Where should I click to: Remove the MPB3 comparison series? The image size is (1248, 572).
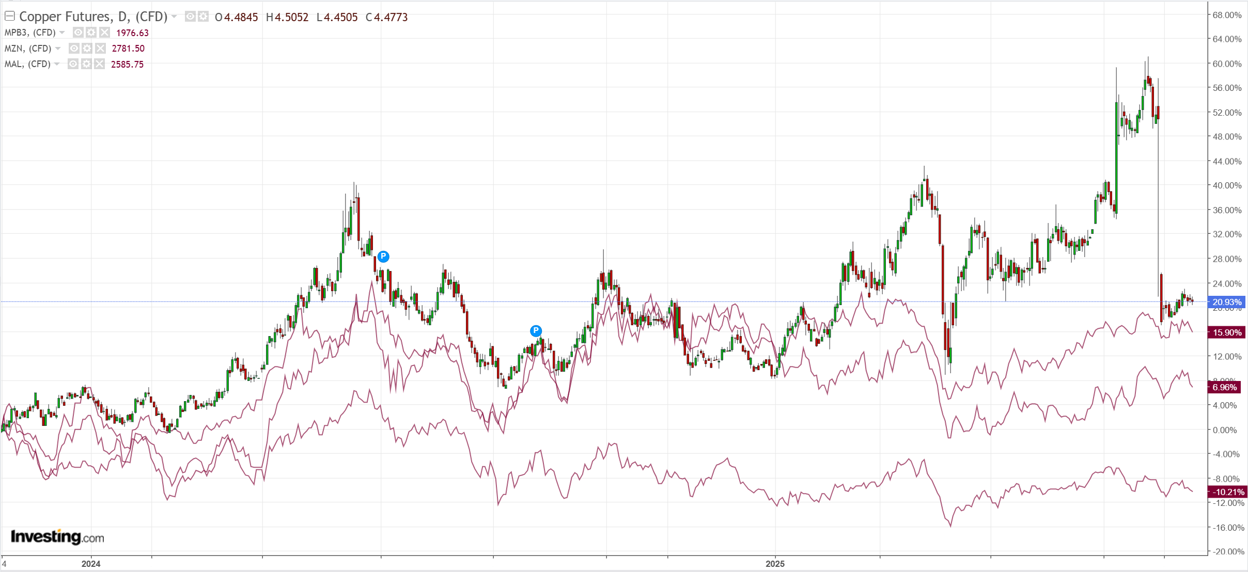click(x=104, y=33)
